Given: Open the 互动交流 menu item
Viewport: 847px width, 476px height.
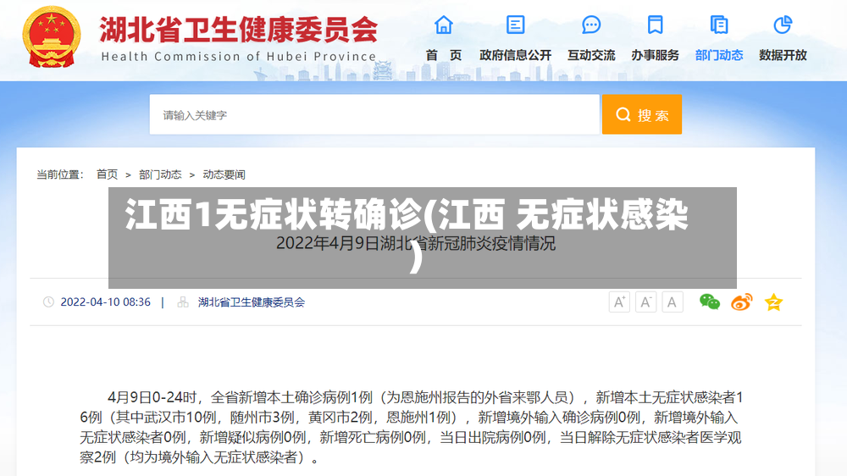Looking at the screenshot, I should click(591, 55).
